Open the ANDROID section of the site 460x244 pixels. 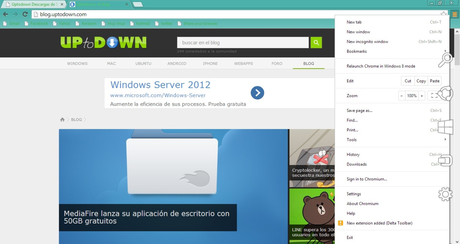pos(177,63)
